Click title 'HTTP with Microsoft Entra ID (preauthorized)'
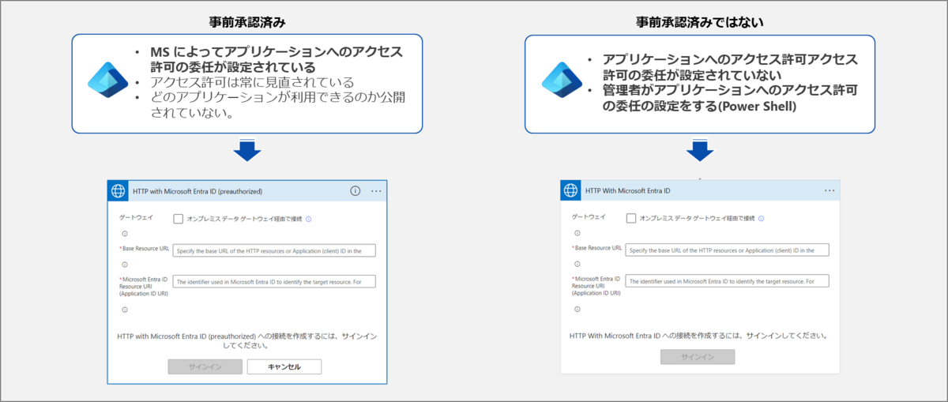The width and height of the screenshot is (948, 402). (197, 191)
